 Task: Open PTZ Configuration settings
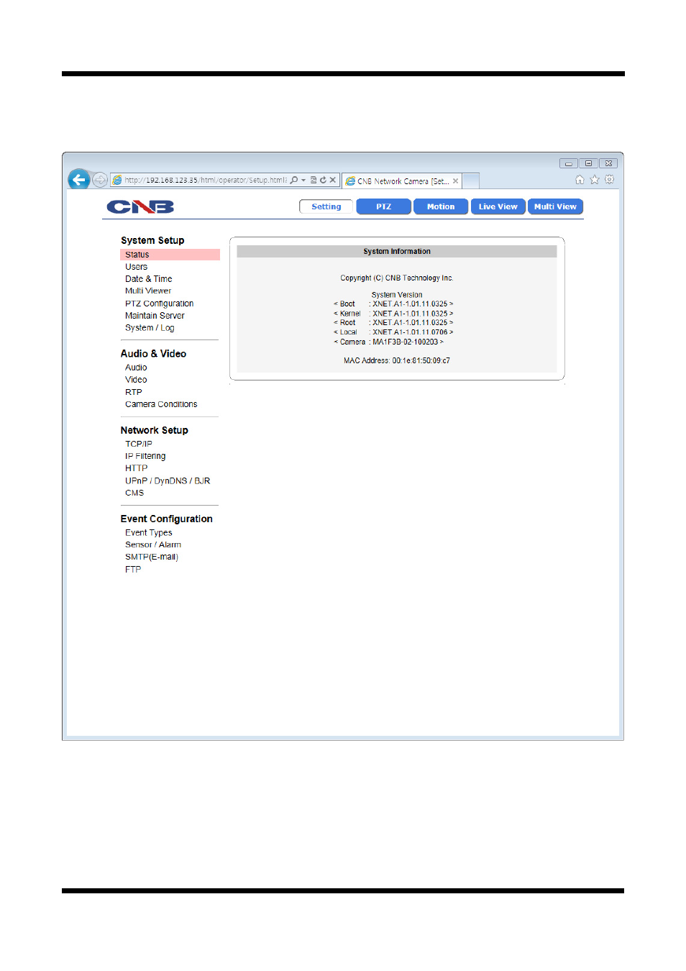click(x=160, y=304)
